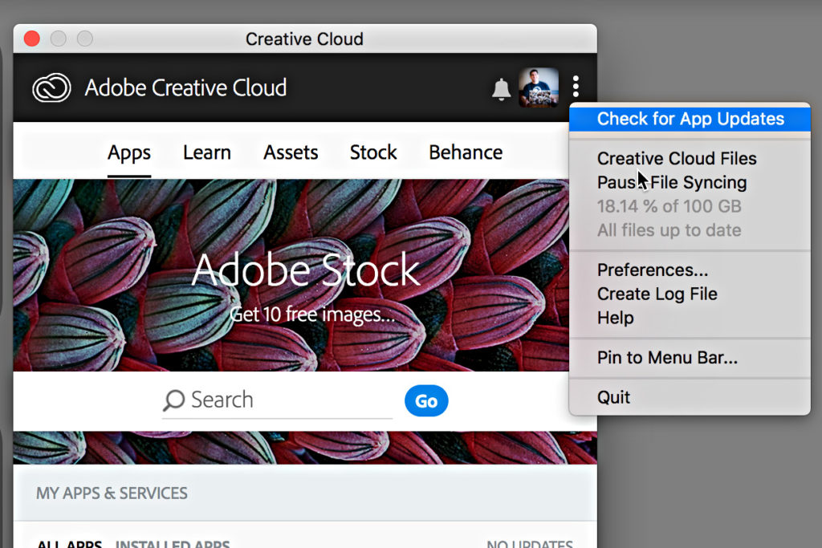Go to the Assets tab
The image size is (822, 548).
point(291,152)
